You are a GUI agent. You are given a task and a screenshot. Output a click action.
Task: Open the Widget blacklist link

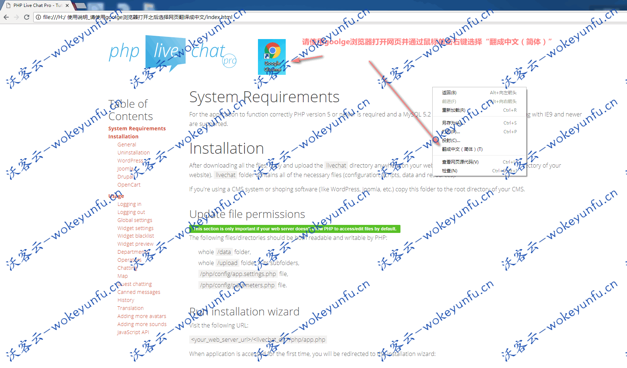click(136, 236)
